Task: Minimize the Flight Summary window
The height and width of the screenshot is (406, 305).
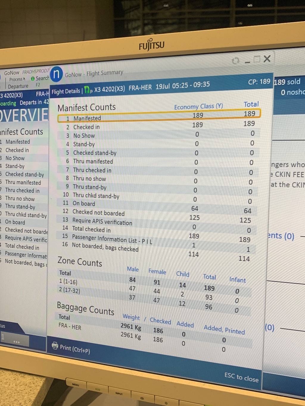Action: (x=247, y=62)
